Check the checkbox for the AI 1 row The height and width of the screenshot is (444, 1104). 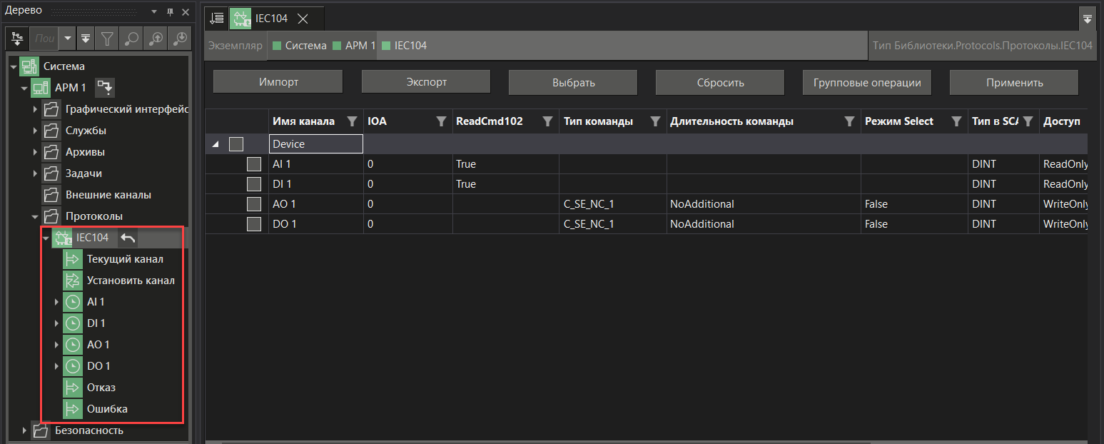[254, 164]
